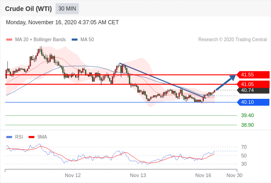
Task: Click the Nov 16 date axis label
Action: pos(203,175)
